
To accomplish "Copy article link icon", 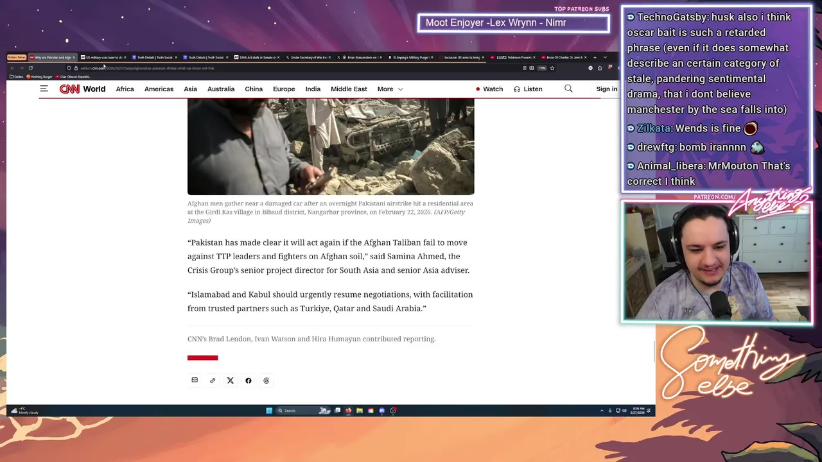I will click(213, 381).
